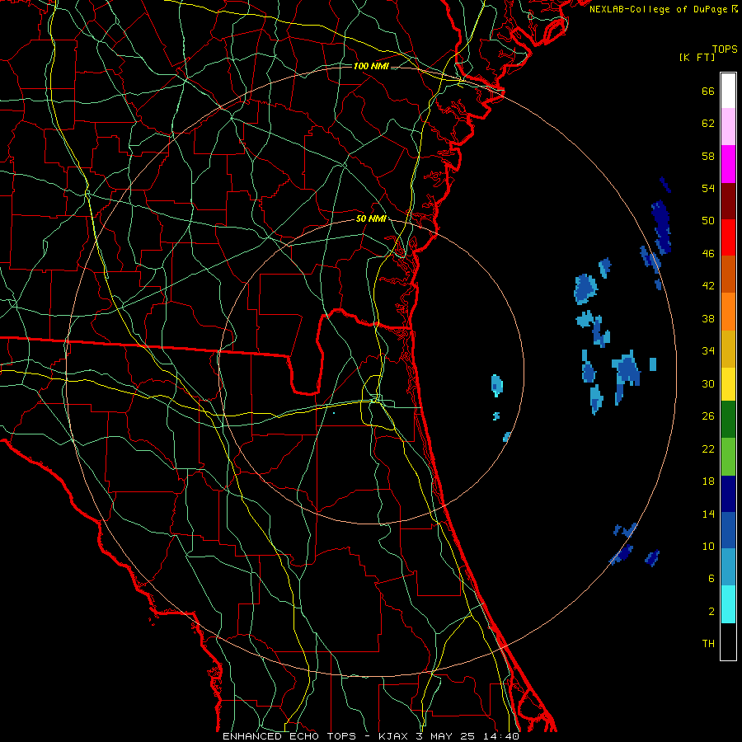Click the '14' scale value
The image size is (742, 742).
tap(708, 514)
